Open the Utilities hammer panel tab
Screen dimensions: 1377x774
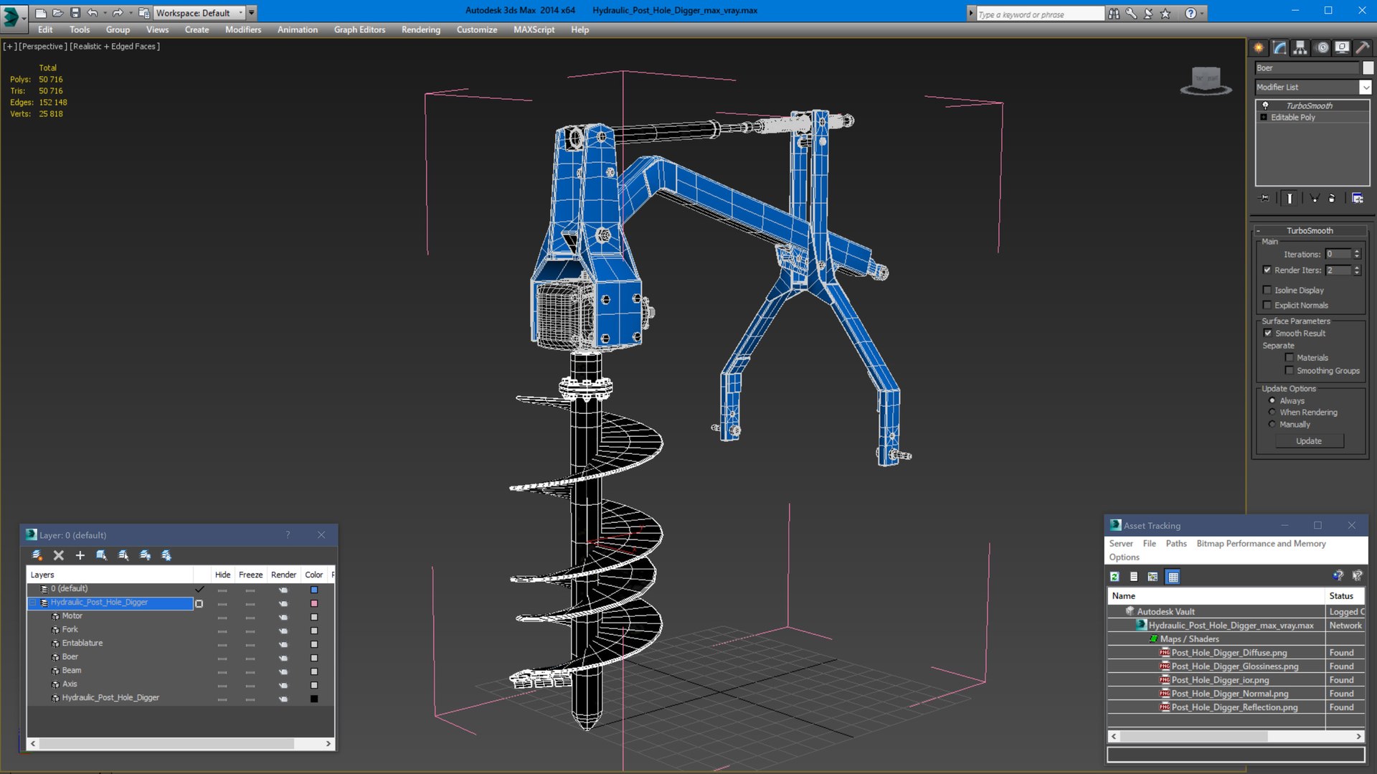point(1362,48)
